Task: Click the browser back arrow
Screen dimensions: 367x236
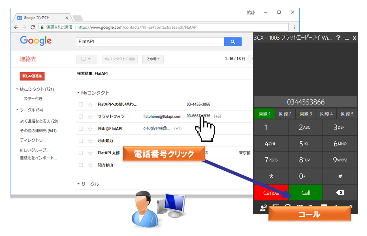Action: pyautogui.click(x=15, y=27)
